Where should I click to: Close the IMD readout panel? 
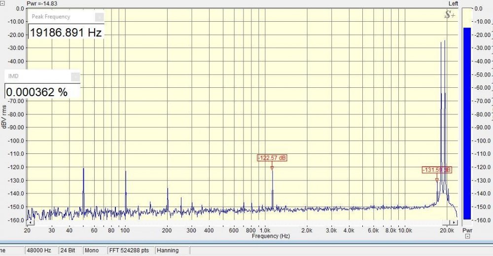click(x=75, y=76)
